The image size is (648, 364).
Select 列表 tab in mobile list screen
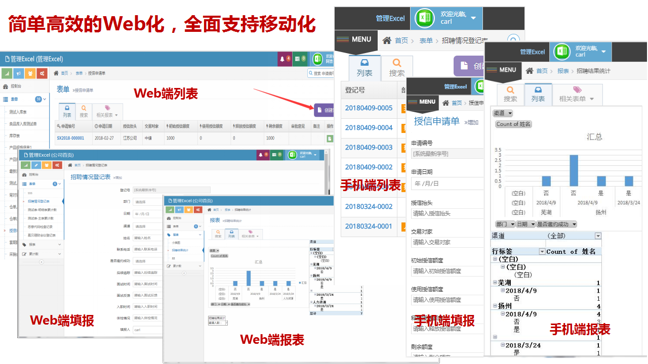coord(364,68)
